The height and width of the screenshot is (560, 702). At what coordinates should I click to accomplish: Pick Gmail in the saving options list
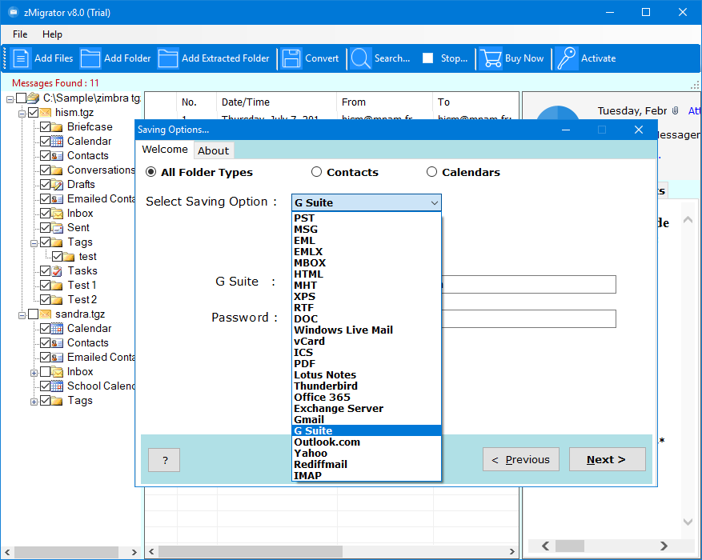click(367, 419)
